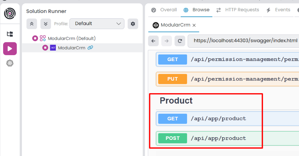Open profile settings gear icon
The width and height of the screenshot is (299, 156).
133,24
